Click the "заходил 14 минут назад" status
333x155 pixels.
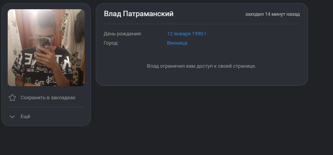coord(272,14)
